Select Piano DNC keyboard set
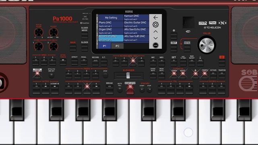 [x=111, y=24]
